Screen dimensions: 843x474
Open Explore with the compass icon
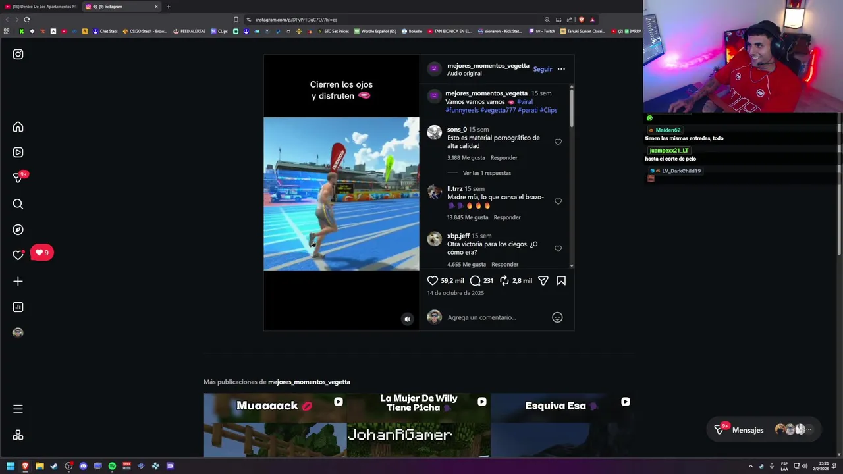point(18,230)
